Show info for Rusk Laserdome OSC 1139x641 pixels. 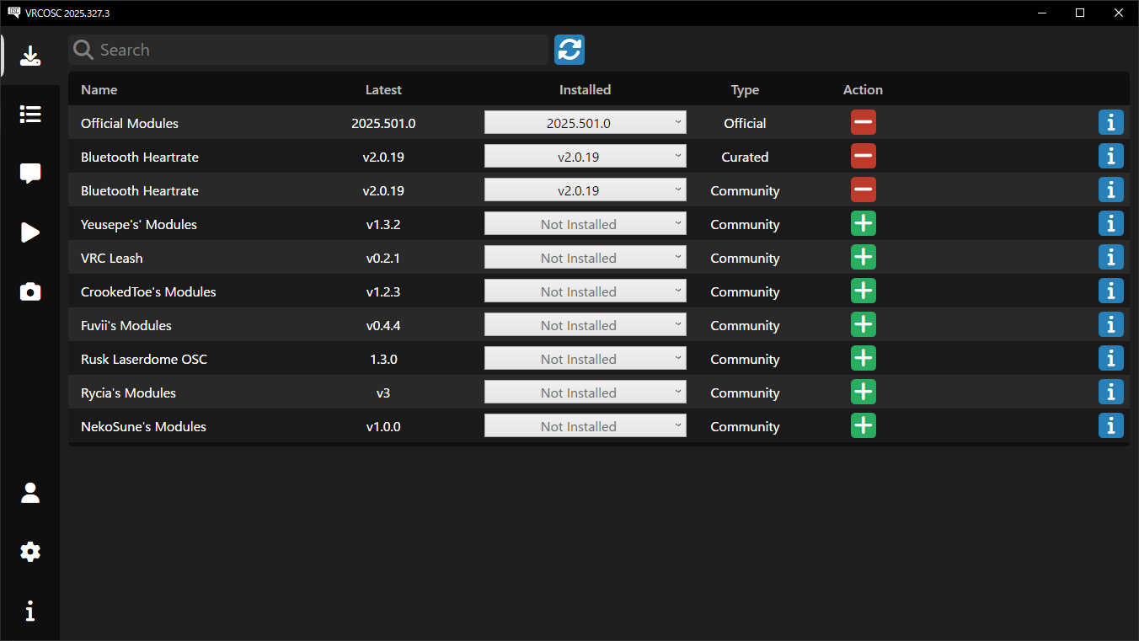coord(1110,358)
